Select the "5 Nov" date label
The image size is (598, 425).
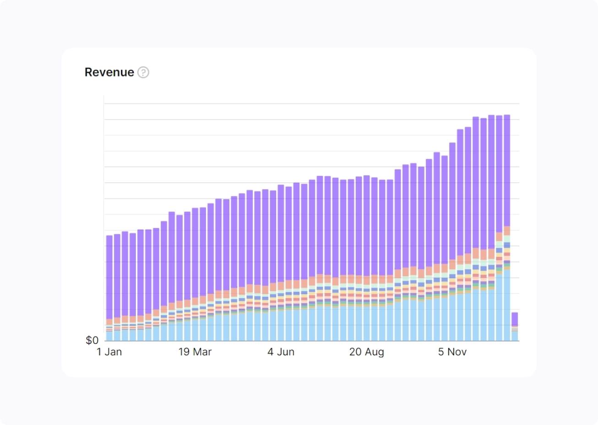452,352
